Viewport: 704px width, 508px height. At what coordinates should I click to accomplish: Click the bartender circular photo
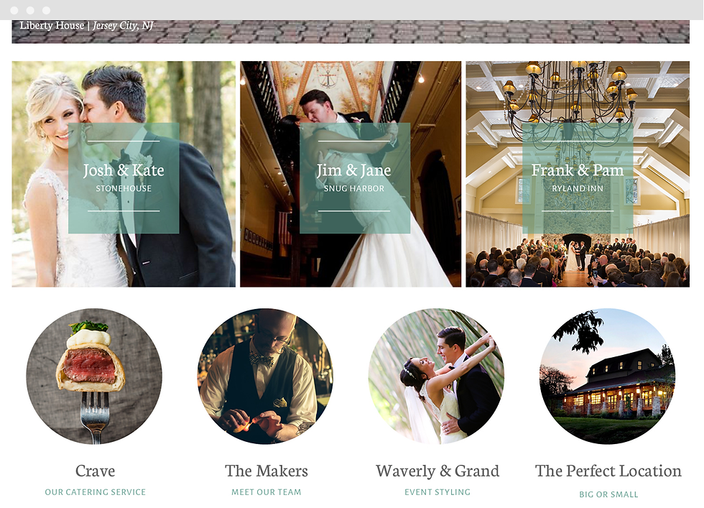(266, 376)
